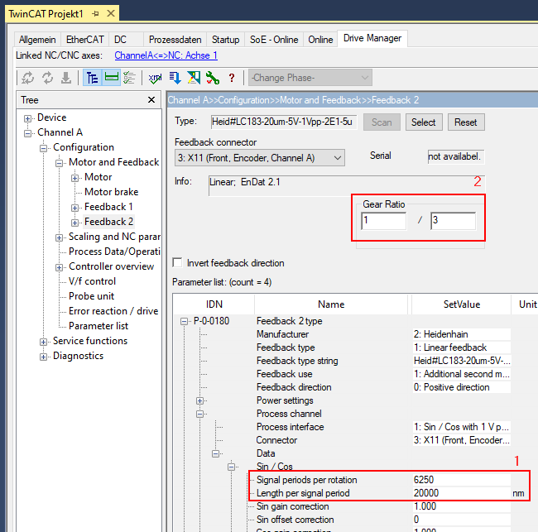The height and width of the screenshot is (532, 538).
Task: Expand the Device tree node
Action: [27, 118]
